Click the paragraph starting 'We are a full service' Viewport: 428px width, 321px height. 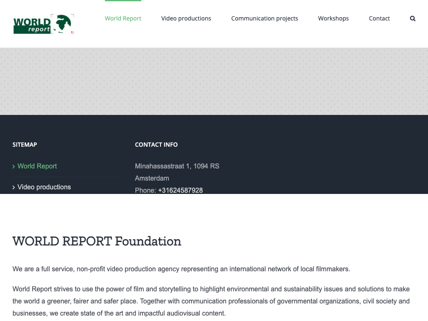(x=181, y=269)
